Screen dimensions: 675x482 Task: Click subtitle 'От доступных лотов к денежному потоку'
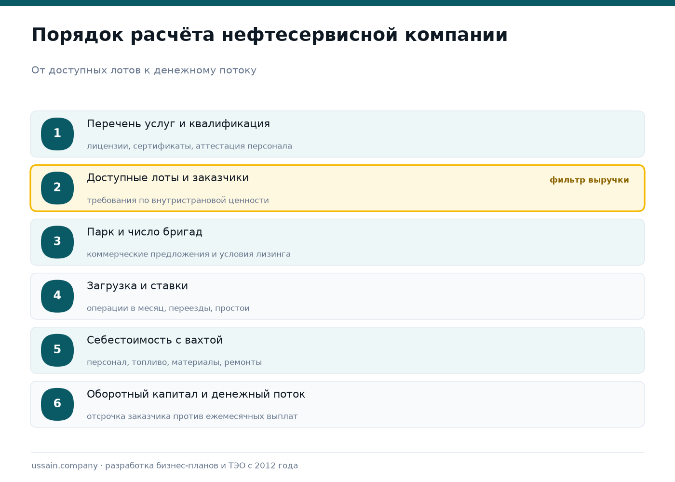pyautogui.click(x=144, y=70)
